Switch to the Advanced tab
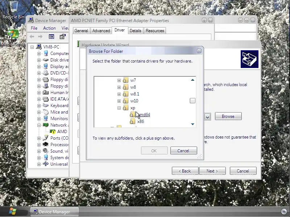The width and height of the screenshot is (290, 217). click(101, 31)
